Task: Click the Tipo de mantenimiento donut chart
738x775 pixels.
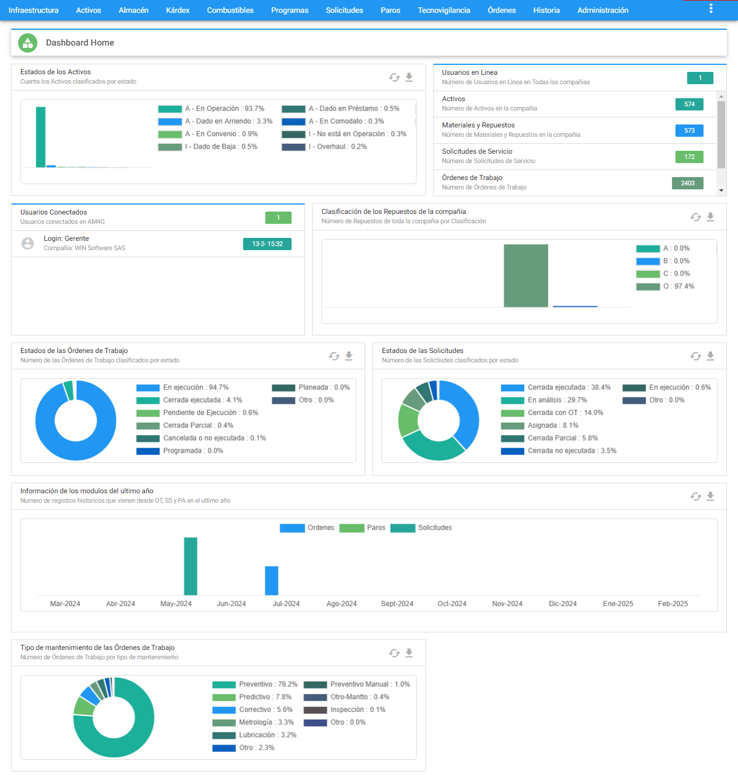Action: click(x=114, y=717)
